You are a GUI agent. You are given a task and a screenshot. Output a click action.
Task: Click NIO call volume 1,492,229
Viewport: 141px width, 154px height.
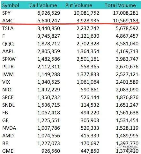48,90
